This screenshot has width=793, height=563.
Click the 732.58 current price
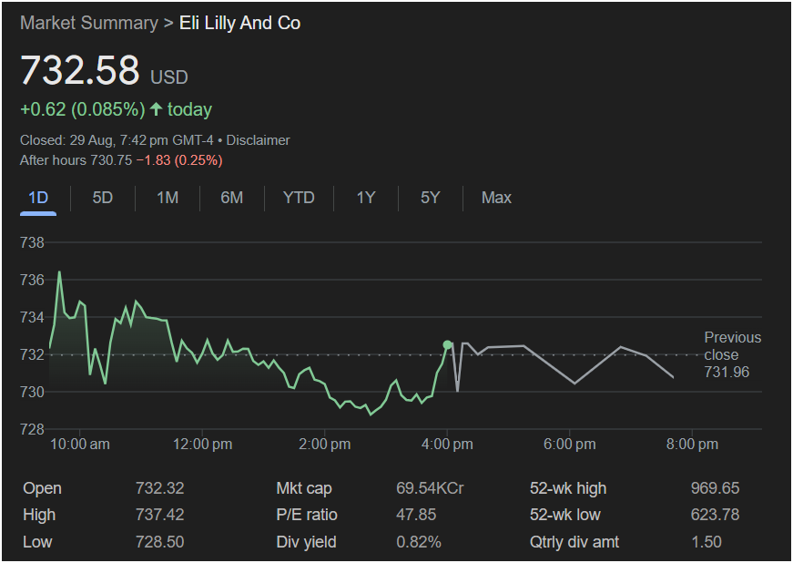click(x=80, y=71)
